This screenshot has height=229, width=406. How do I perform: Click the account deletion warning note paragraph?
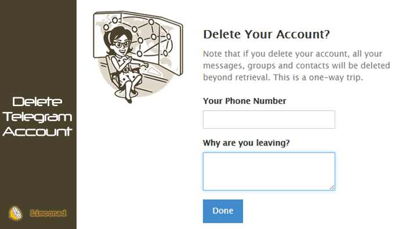coord(296,66)
